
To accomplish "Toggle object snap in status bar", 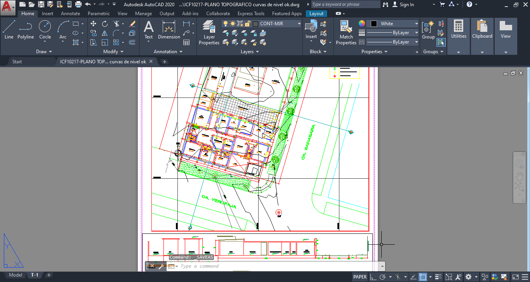I will (x=423, y=277).
